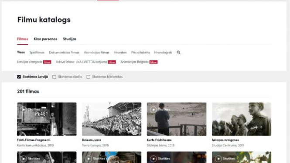The image size is (290, 163).
Task: Play Astoņas zvaigznes via its Skatīties icon
Action: (x=218, y=110)
